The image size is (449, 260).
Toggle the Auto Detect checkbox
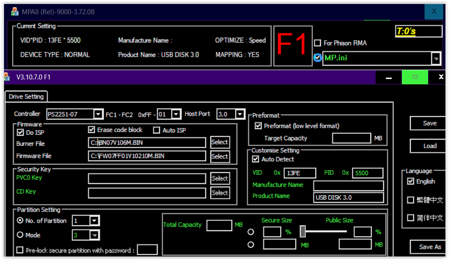(x=256, y=159)
